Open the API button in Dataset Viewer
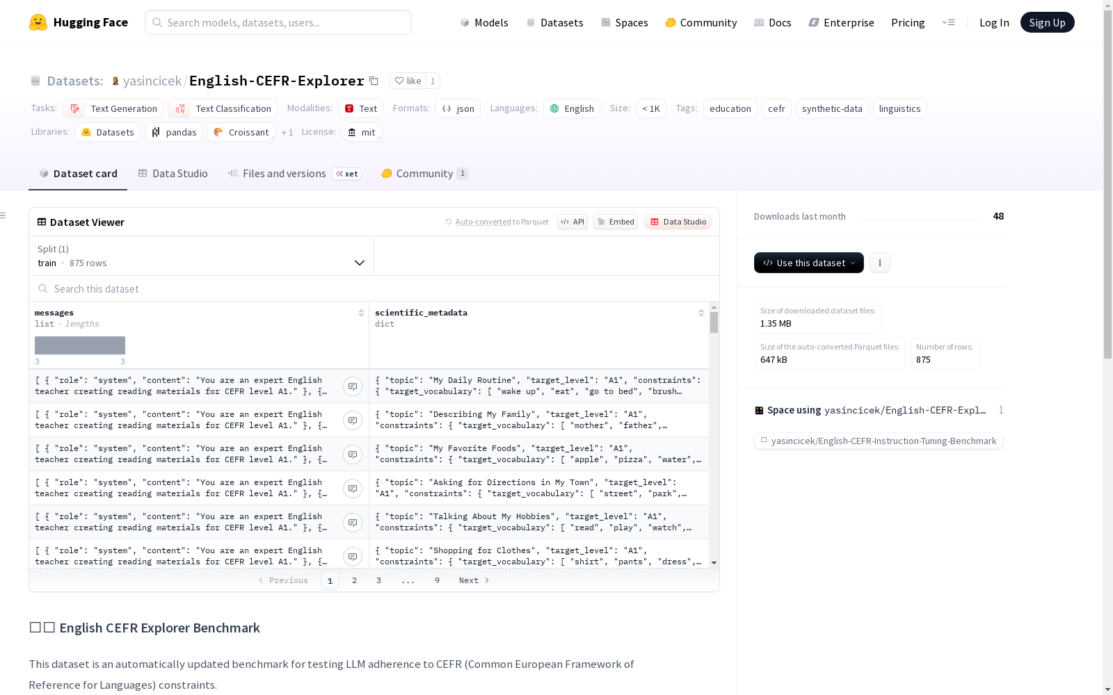Image resolution: width=1113 pixels, height=695 pixels. pos(572,222)
